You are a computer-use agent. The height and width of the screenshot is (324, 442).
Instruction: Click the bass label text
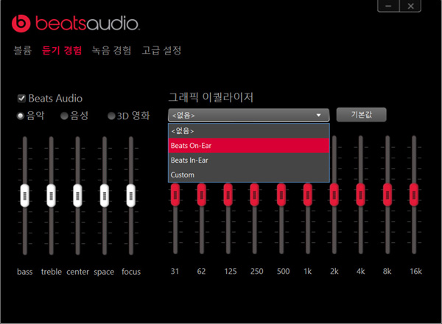25,272
